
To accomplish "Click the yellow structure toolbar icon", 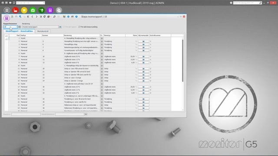I will pos(64,16).
